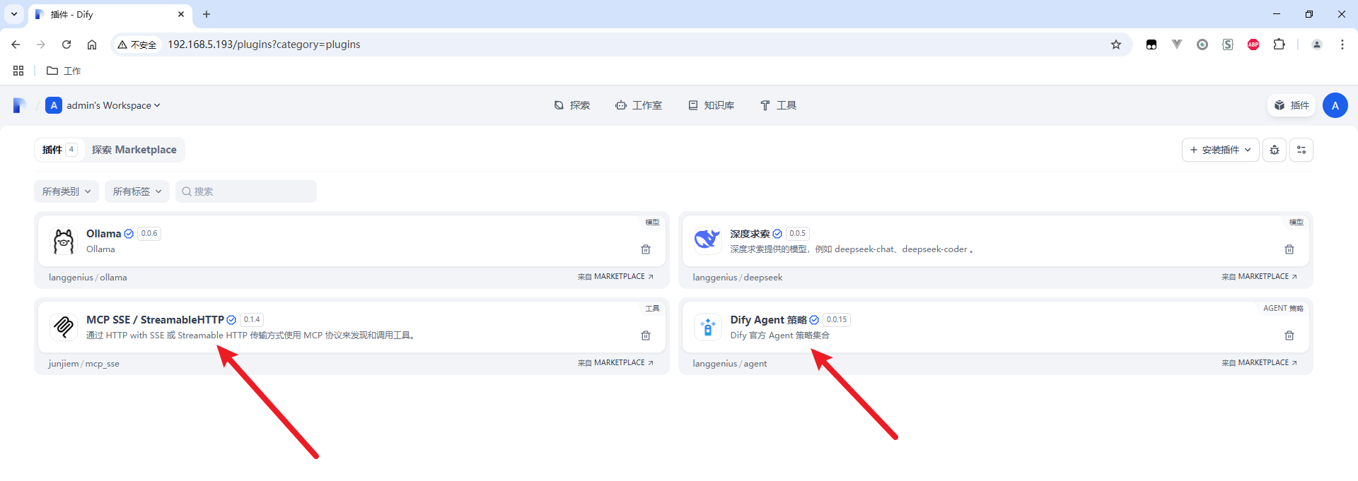Click the green S extension icon

tap(1228, 44)
